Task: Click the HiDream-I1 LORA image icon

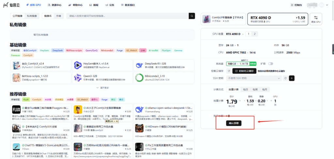Action: pyautogui.click(x=140, y=128)
